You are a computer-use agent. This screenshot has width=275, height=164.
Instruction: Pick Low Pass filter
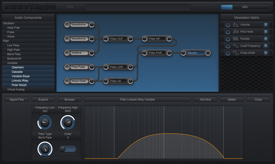point(28,45)
